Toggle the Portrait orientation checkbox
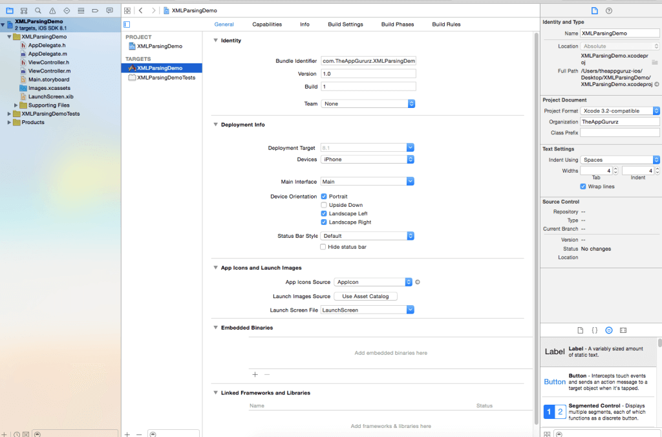The width and height of the screenshot is (662, 437). (324, 197)
